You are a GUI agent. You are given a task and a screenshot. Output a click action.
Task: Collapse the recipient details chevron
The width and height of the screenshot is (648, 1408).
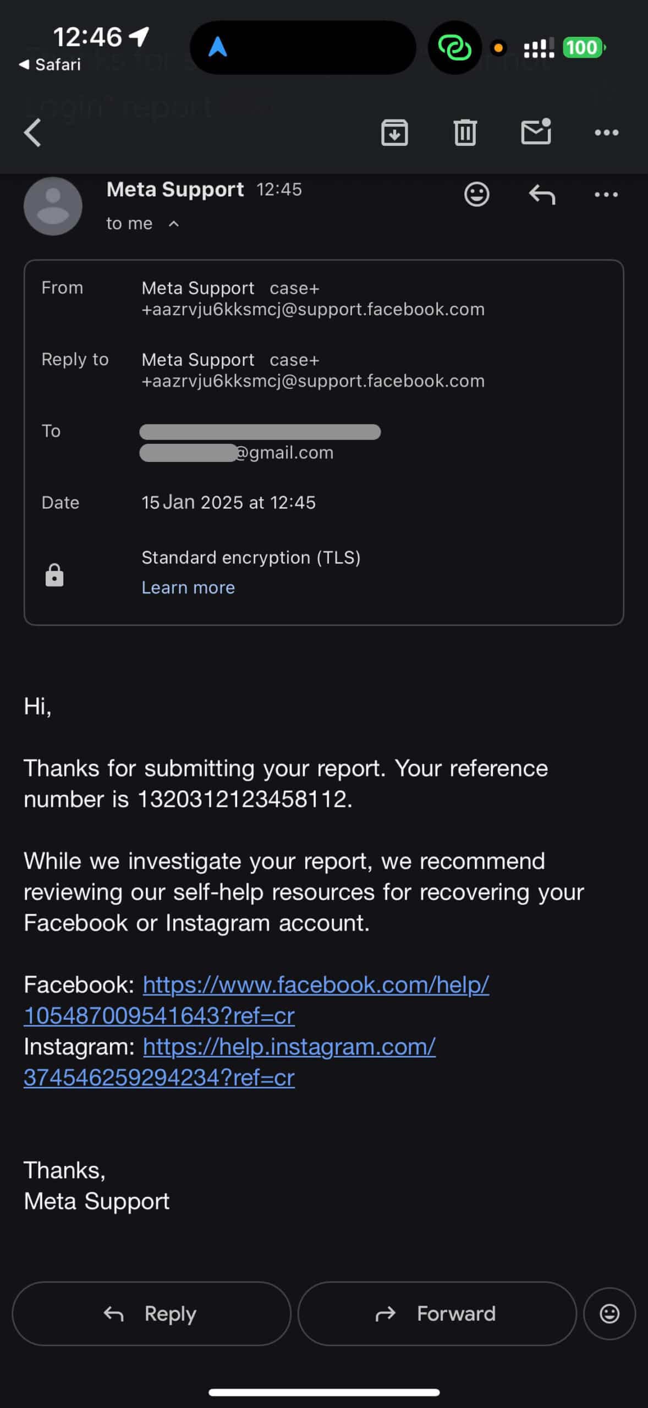[x=174, y=224]
